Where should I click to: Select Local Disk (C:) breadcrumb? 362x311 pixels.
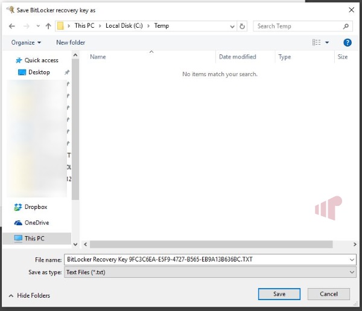[124, 25]
